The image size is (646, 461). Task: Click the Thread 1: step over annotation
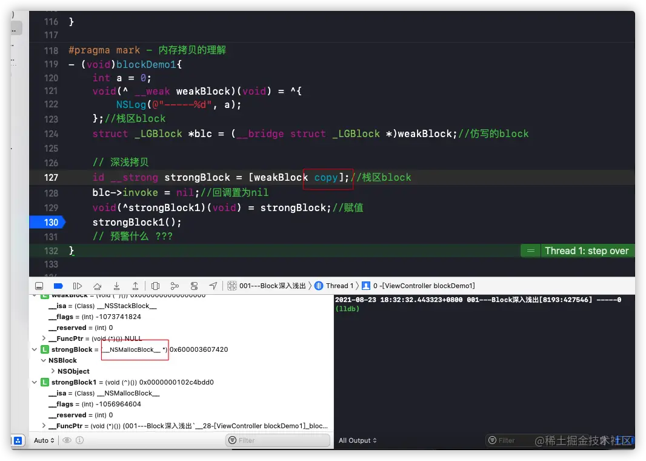[x=587, y=251]
